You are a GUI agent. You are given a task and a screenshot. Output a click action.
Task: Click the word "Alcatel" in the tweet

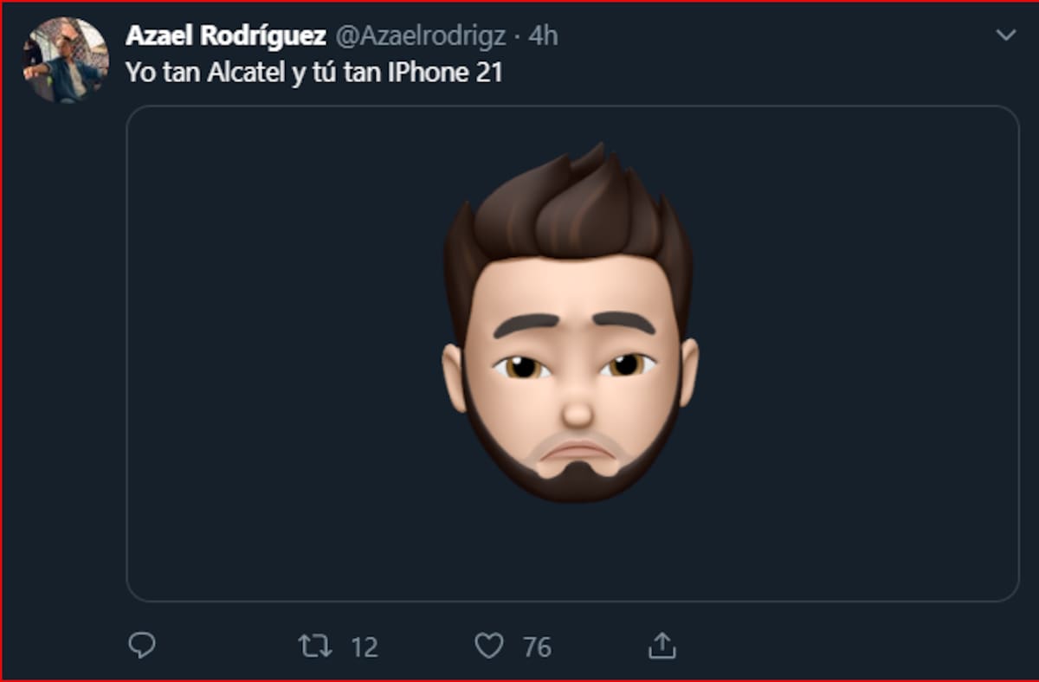(246, 72)
